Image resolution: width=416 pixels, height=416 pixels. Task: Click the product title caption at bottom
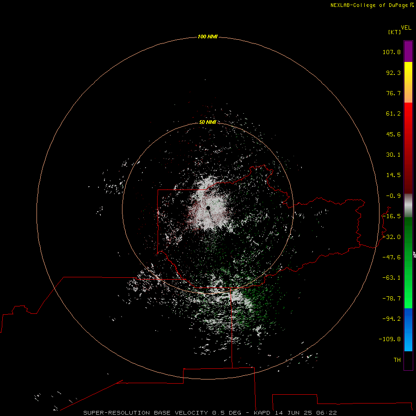click(x=210, y=413)
